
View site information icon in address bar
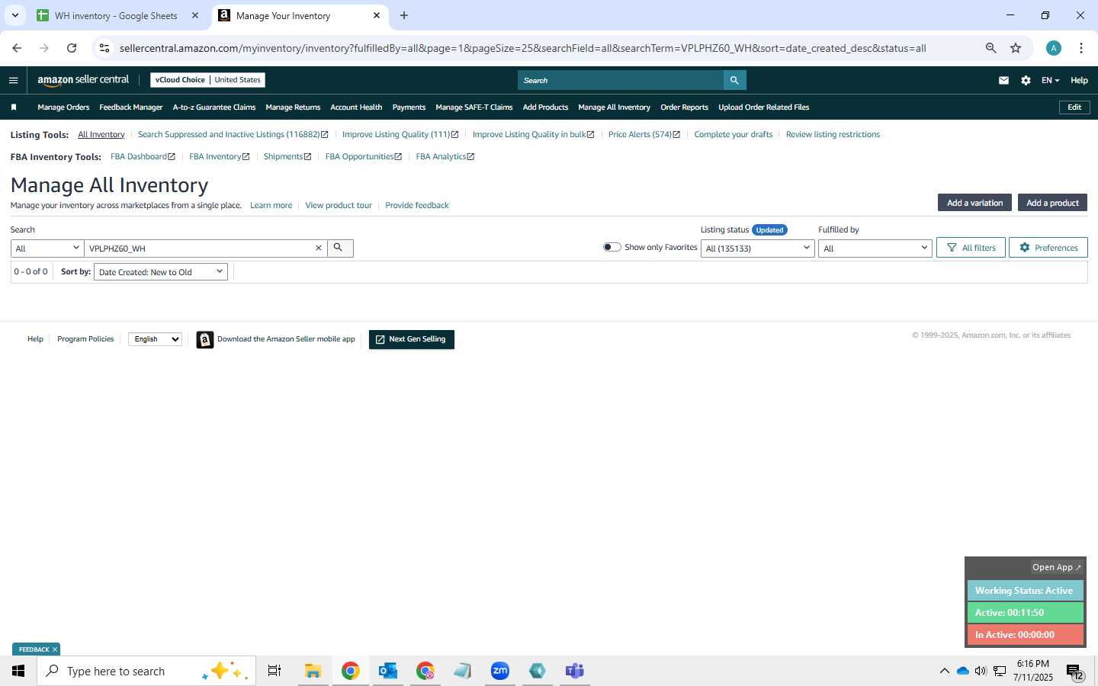[x=104, y=48]
